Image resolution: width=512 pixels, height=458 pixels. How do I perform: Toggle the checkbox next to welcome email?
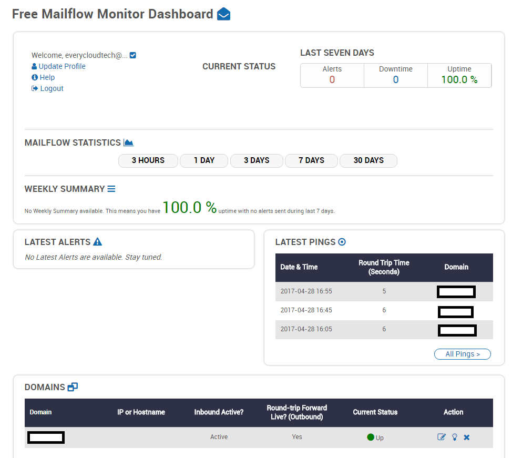click(x=133, y=55)
